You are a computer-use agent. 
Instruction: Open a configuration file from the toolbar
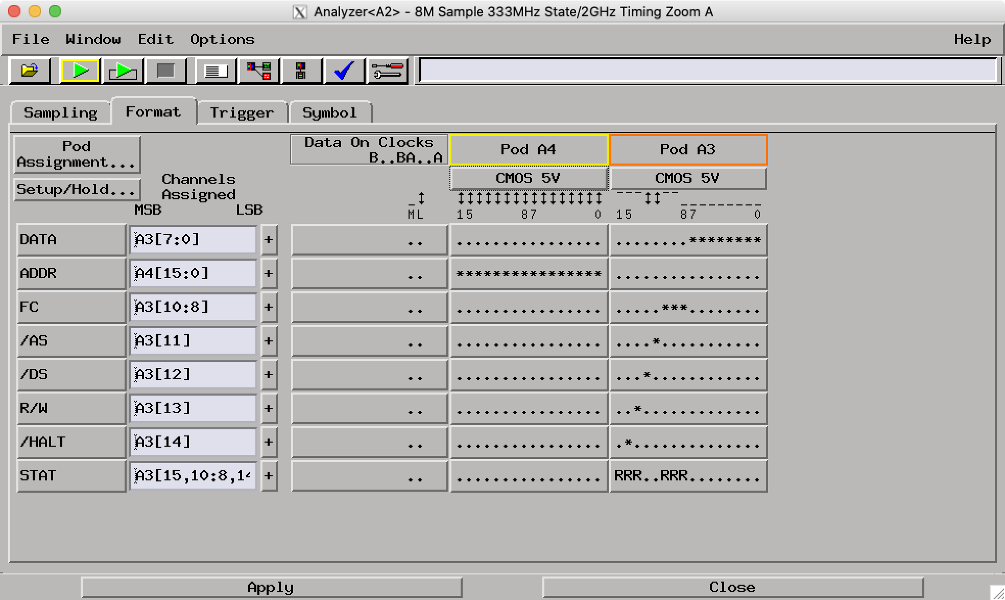click(x=29, y=71)
